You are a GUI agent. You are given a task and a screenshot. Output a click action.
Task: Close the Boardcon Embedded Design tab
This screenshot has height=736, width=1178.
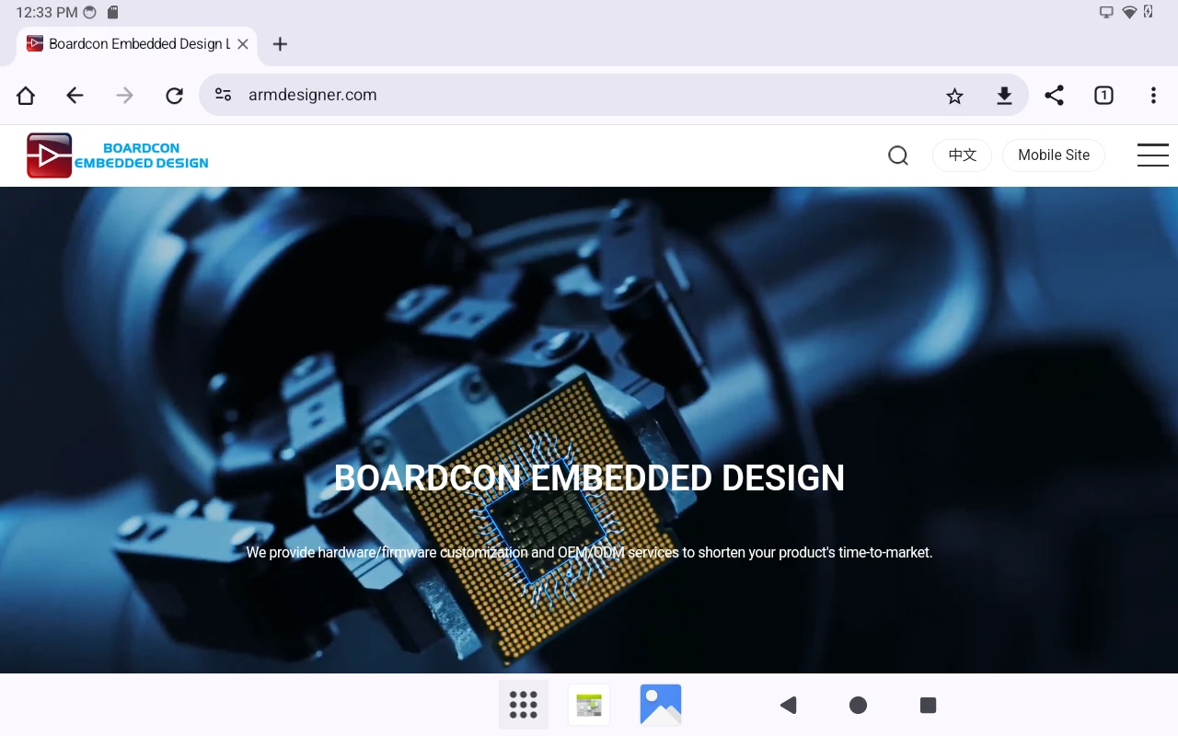tap(243, 43)
